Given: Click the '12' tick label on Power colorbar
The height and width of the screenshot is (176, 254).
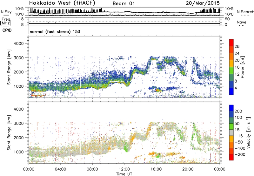Looking at the screenshot, I should 237,74.
